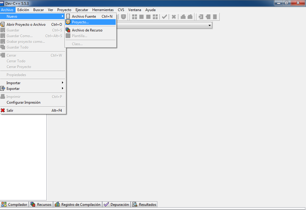Open the Herramientas menu
The height and width of the screenshot is (210, 306).
103,10
